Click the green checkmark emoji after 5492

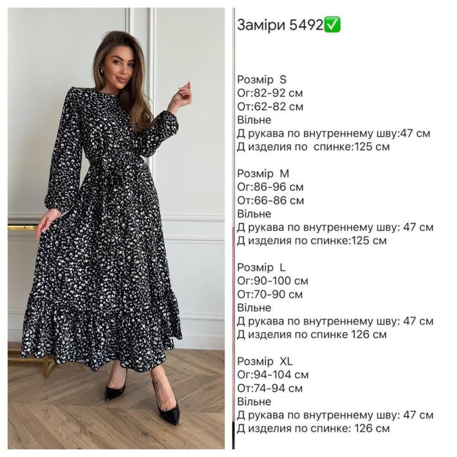[x=332, y=25]
